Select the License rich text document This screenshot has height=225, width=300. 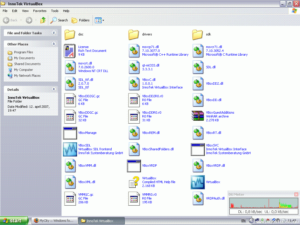pos(70,51)
